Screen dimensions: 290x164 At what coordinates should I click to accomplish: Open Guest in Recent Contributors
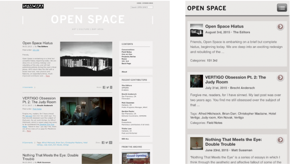[124, 120]
